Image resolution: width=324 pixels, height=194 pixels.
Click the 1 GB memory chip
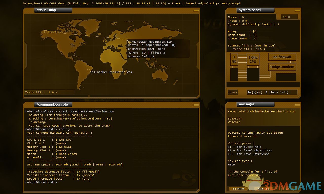234,59
